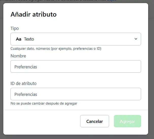Click the ID de atributo label
The image size is (154, 139).
(24, 83)
